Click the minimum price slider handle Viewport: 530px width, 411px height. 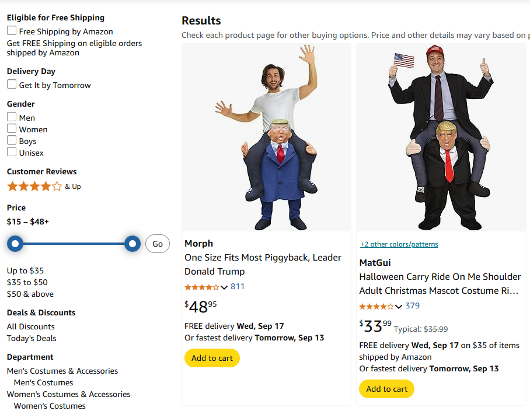click(15, 243)
